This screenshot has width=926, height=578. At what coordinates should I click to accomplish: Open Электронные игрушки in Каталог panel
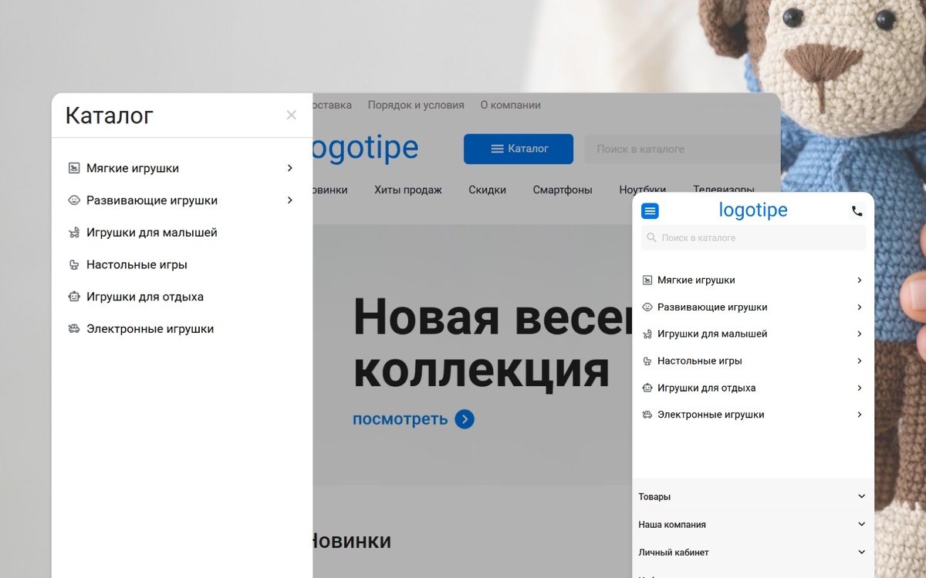[x=150, y=329]
